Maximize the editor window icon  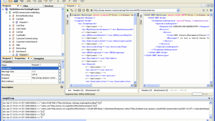pyautogui.click(x=212, y=5)
